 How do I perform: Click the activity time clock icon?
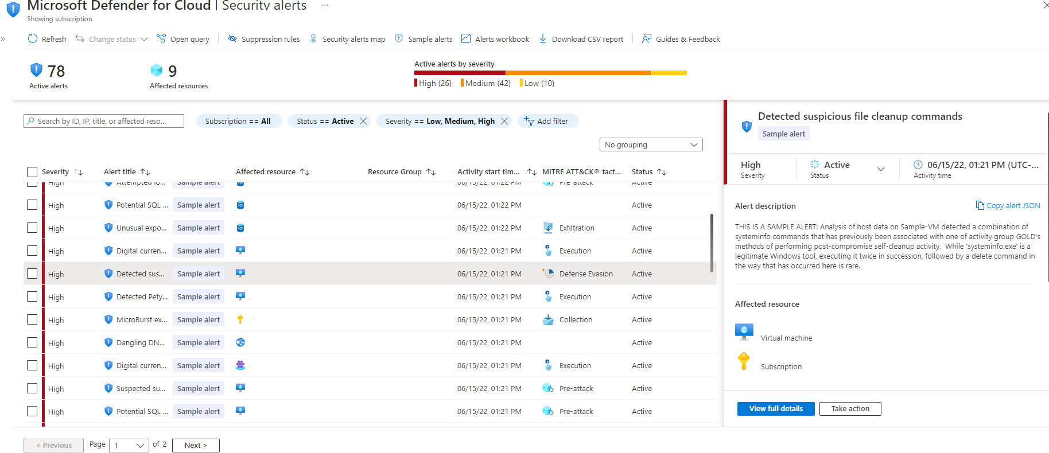(x=918, y=165)
